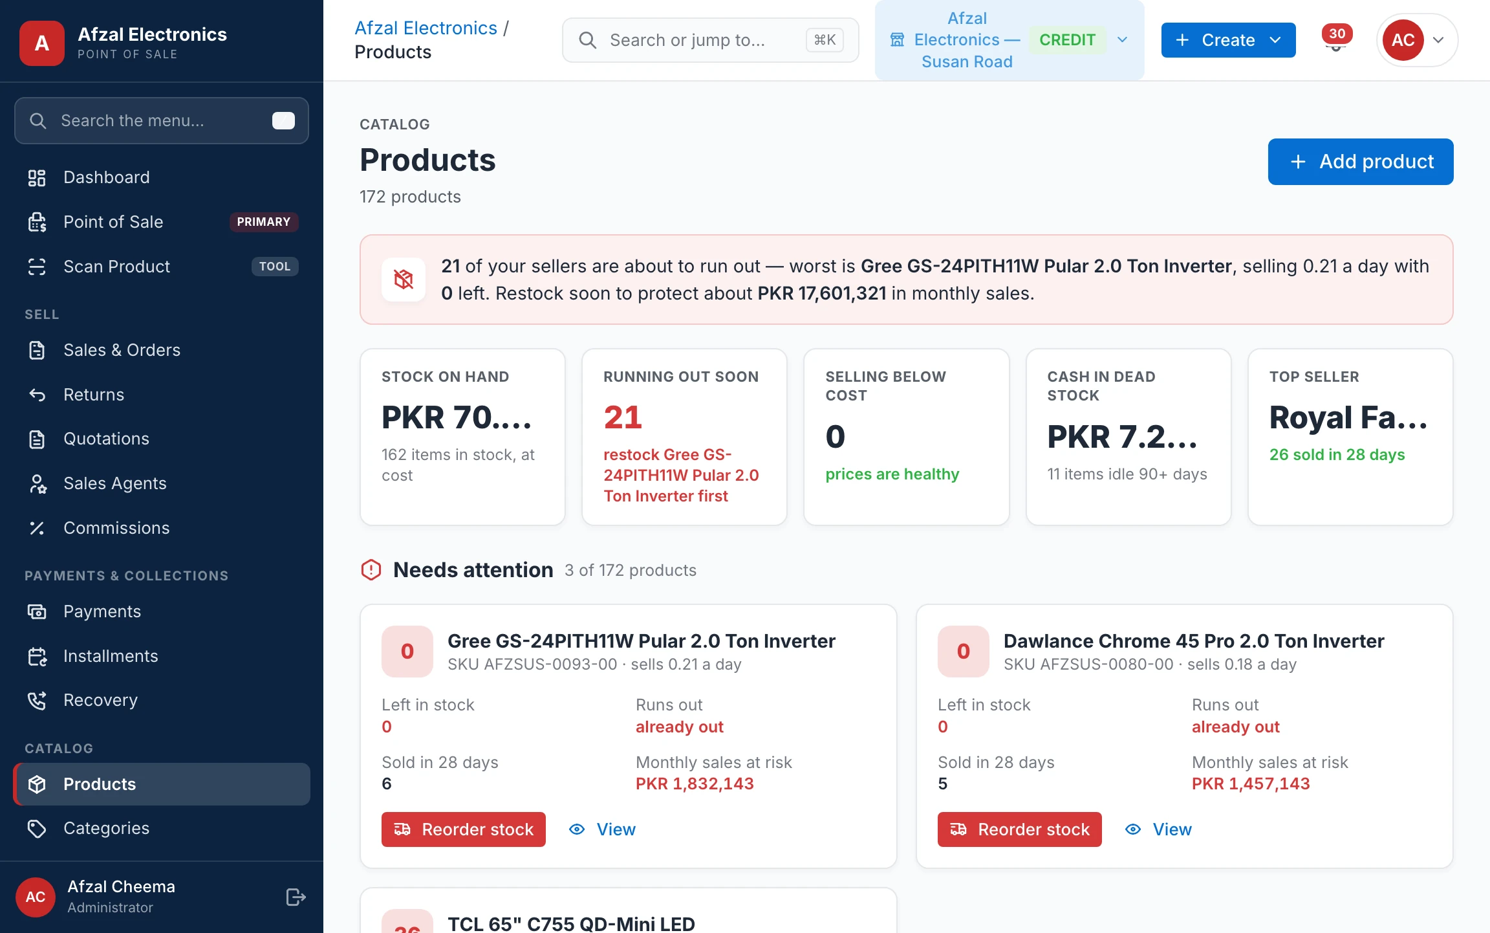This screenshot has height=933, width=1490.
Task: Click the Installments calendar icon
Action: click(38, 656)
